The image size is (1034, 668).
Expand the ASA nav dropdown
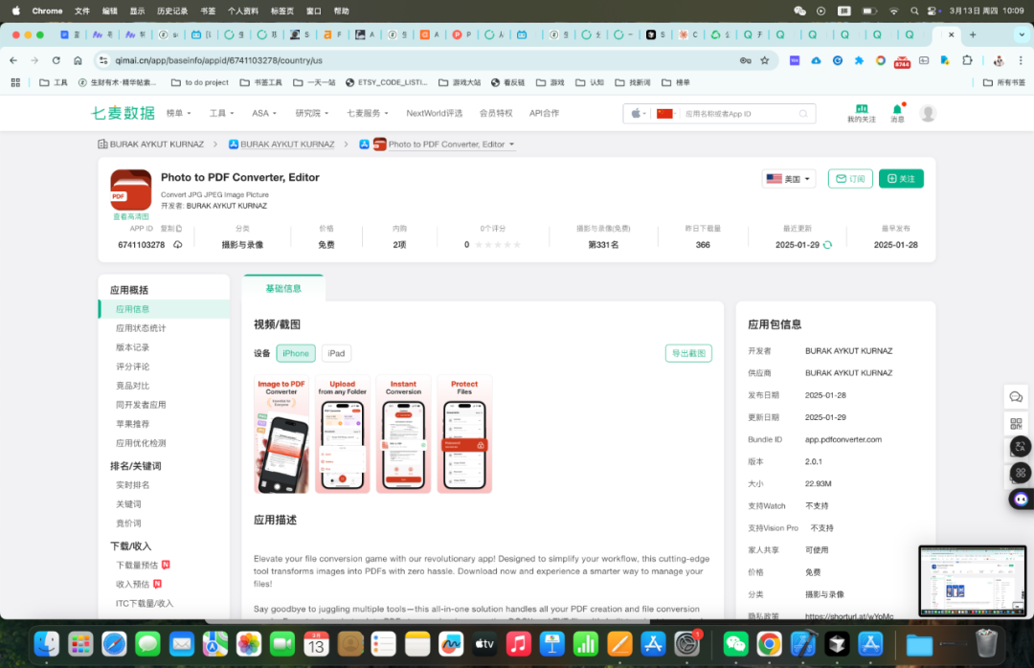(264, 113)
